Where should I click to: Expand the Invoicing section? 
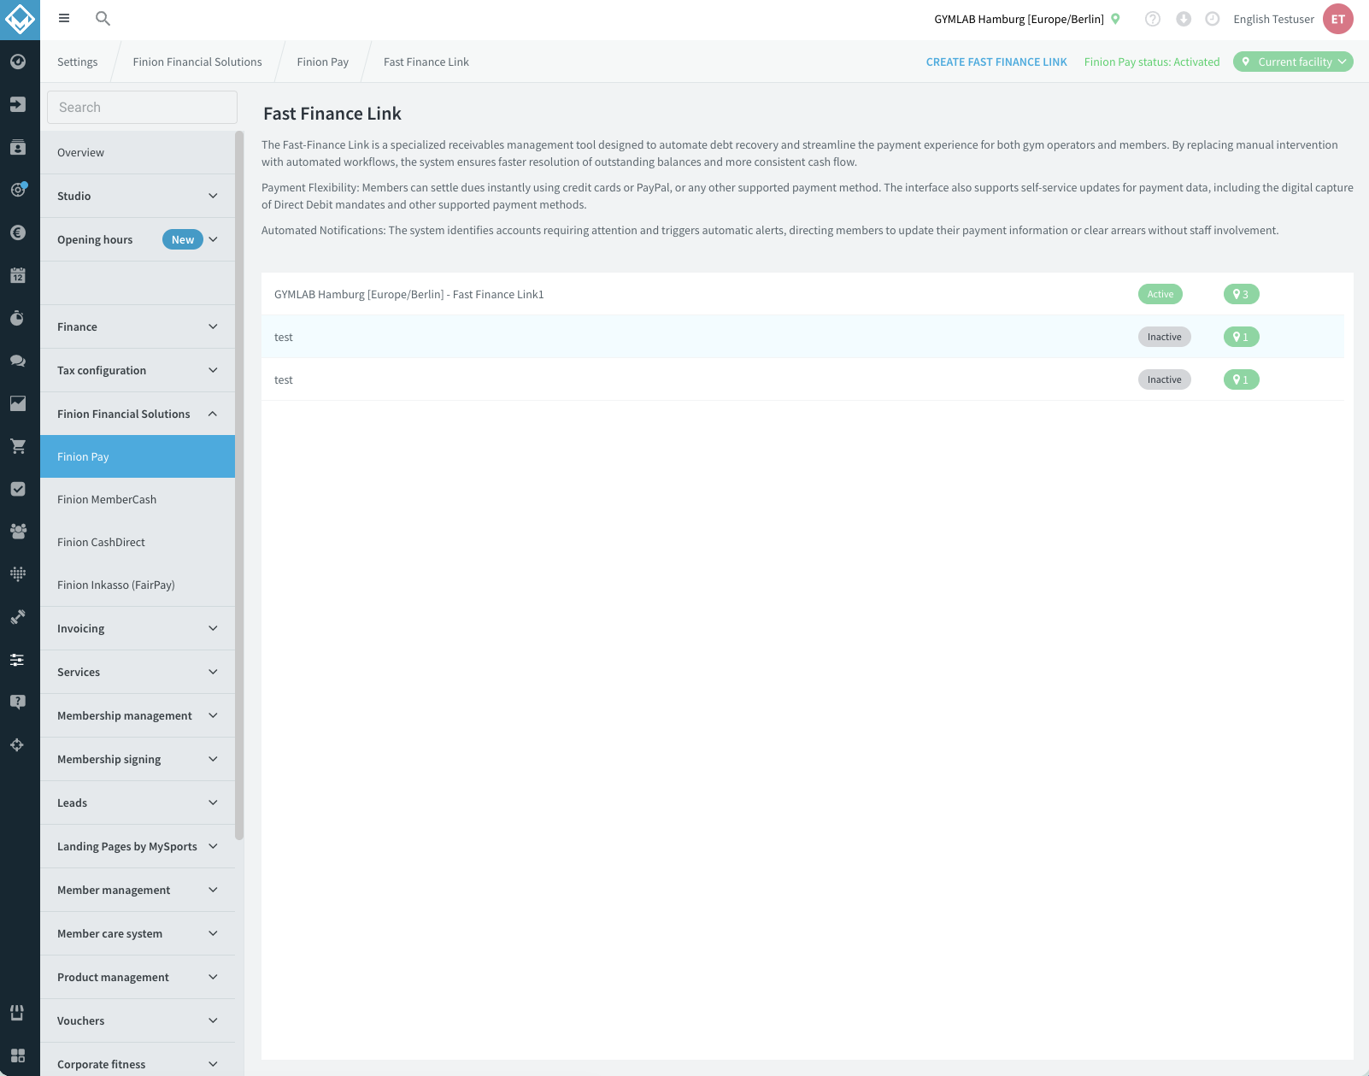click(138, 628)
